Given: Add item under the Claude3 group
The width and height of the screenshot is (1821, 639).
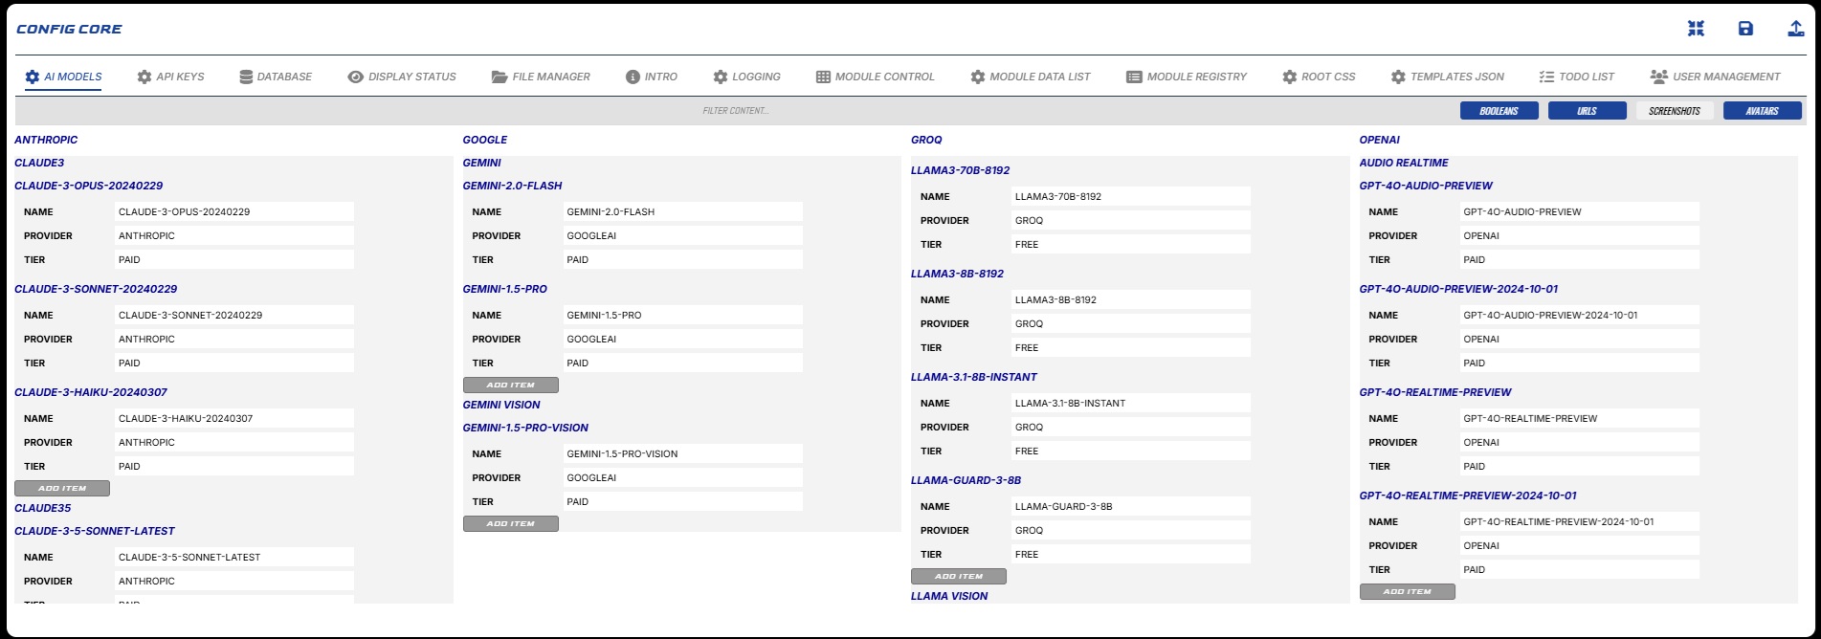Looking at the screenshot, I should [x=62, y=488].
